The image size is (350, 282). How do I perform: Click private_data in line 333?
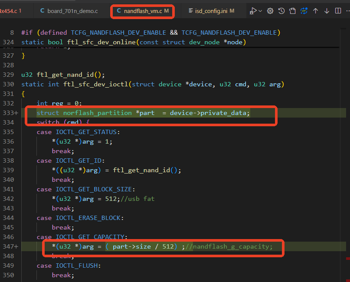point(223,113)
